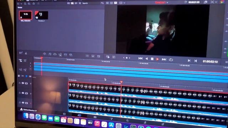Click Place on Top edit icon
Viewport: 228px width, 128px height.
coord(66,55)
